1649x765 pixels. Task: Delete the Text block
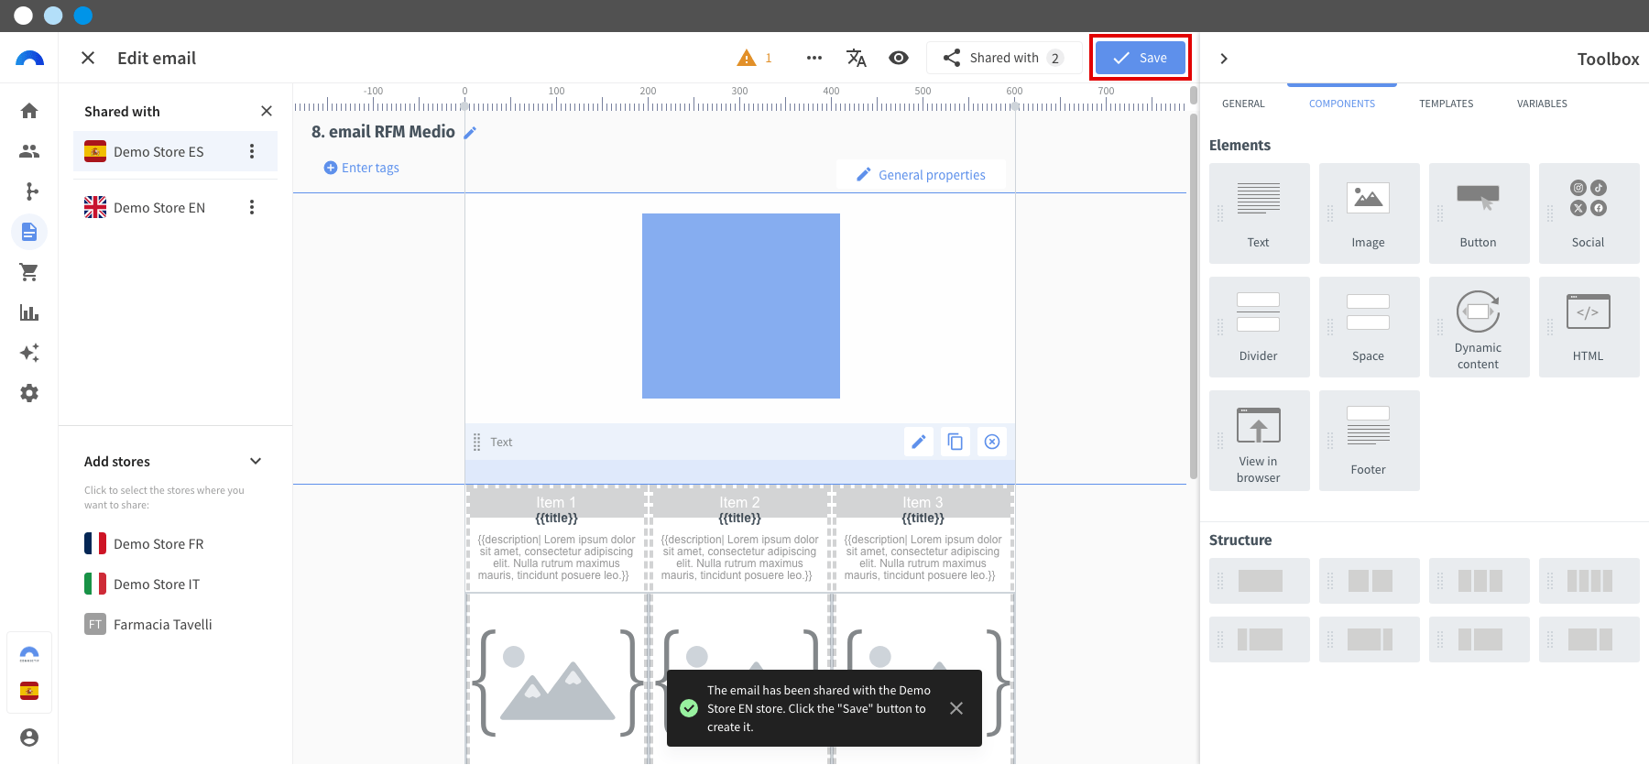pyautogui.click(x=991, y=443)
